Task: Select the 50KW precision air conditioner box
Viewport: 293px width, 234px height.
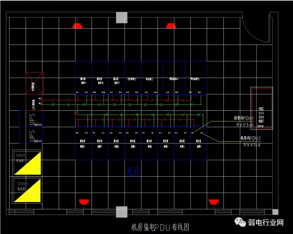Action: (262, 108)
